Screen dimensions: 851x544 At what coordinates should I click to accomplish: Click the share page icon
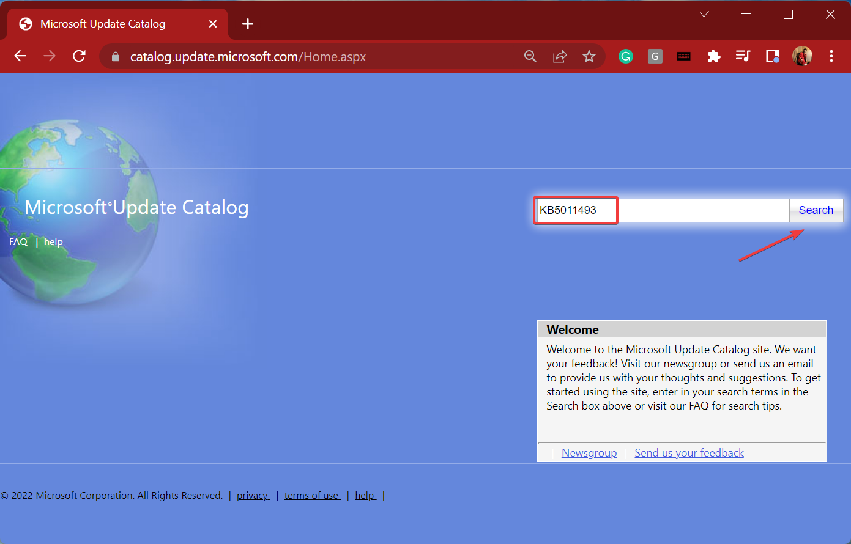click(x=560, y=56)
